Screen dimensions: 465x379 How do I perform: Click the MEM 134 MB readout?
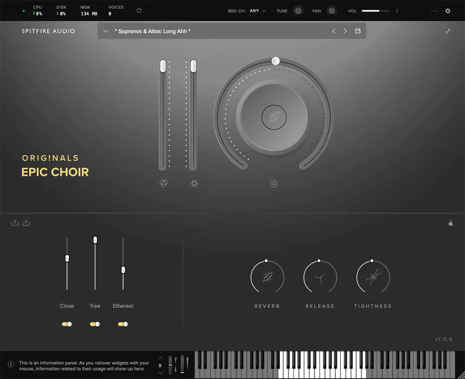pos(89,13)
